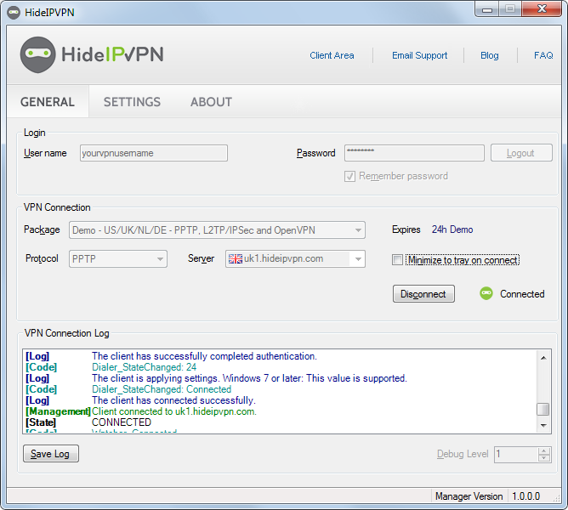Click the 1.0.0.0 version number
The height and width of the screenshot is (510, 568).
(x=526, y=496)
